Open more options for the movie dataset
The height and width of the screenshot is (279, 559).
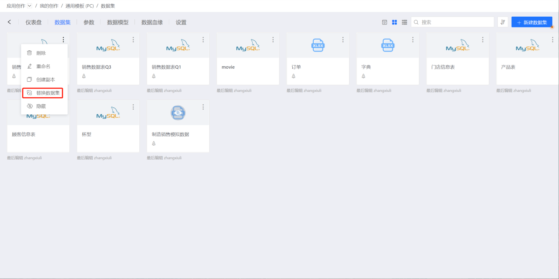(273, 40)
